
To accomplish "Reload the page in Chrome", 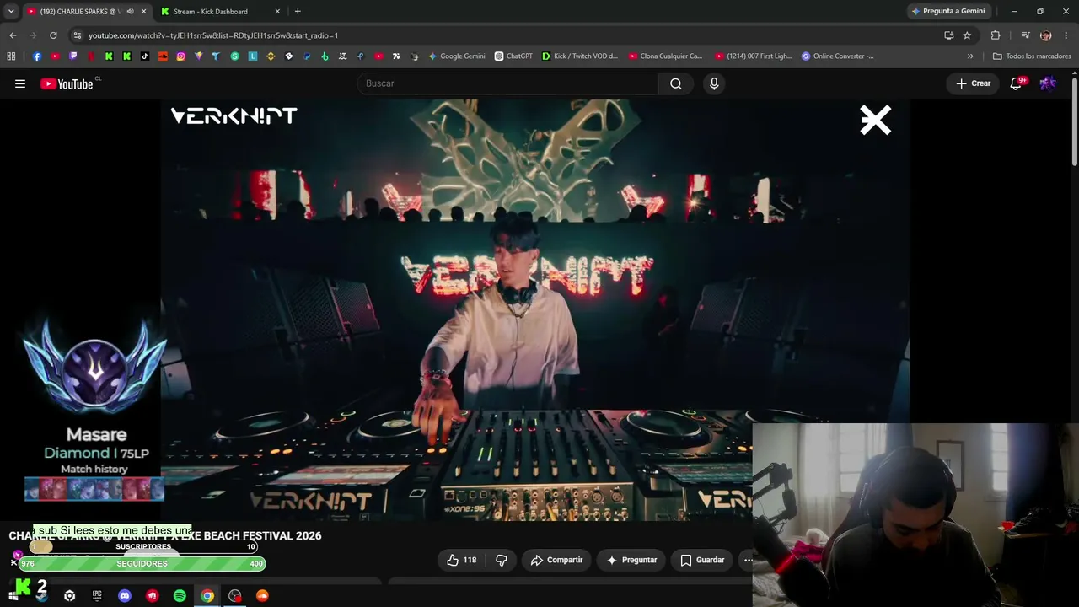I will pyautogui.click(x=53, y=35).
